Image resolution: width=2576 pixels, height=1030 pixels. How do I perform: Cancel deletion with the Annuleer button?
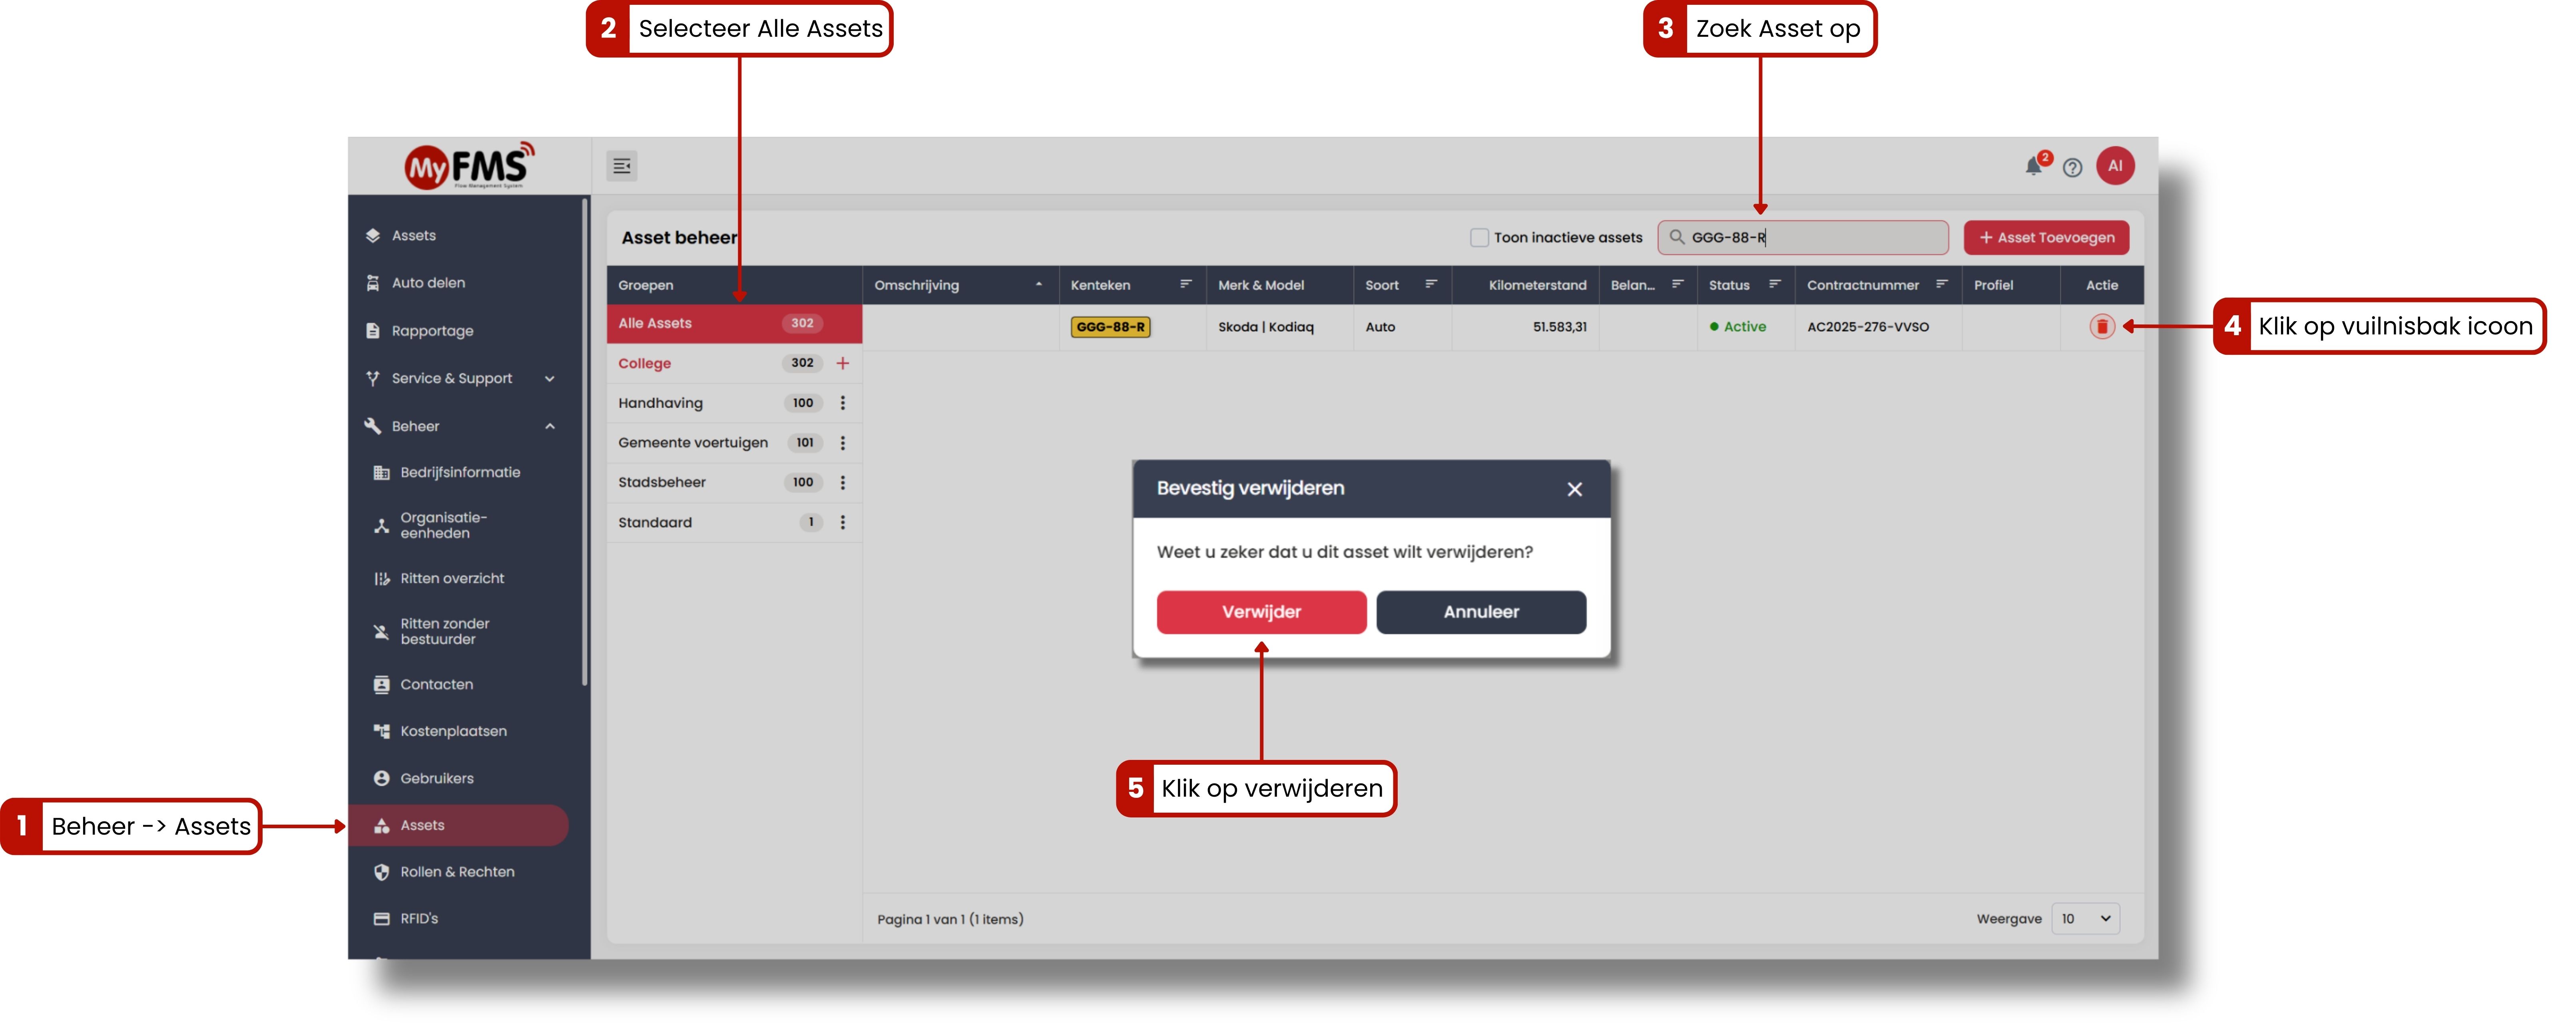pyautogui.click(x=1481, y=612)
